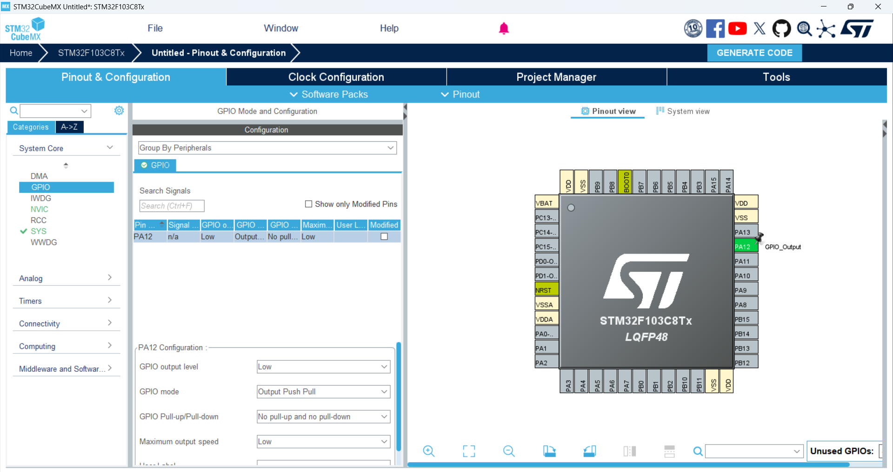Open the File menu
This screenshot has width=893, height=472.
coord(155,28)
